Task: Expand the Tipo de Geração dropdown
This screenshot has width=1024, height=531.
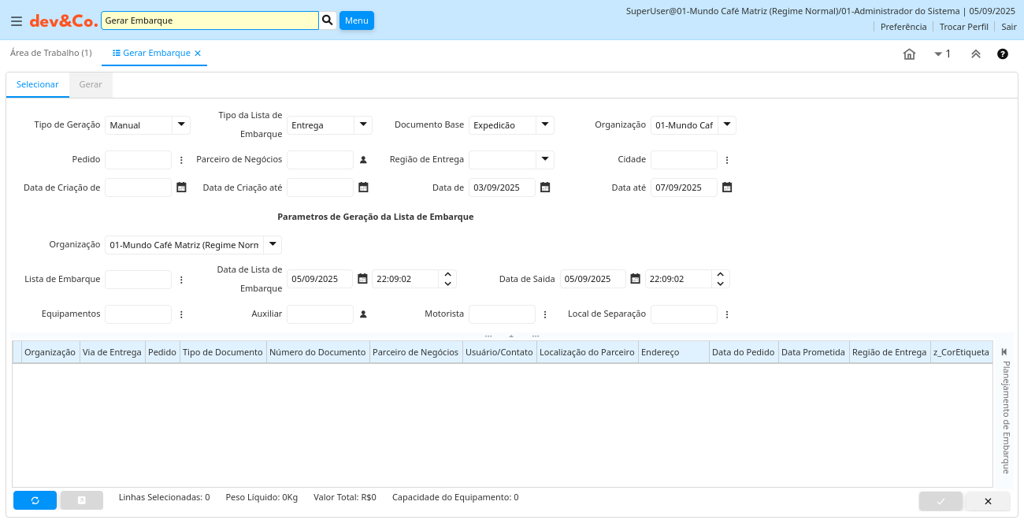Action: [x=181, y=124]
